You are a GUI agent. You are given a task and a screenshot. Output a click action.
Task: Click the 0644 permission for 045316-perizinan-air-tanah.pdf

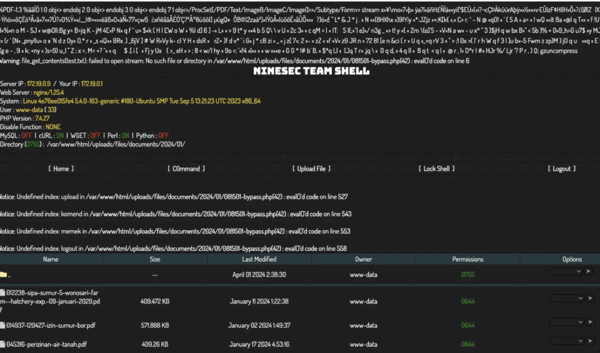(x=468, y=344)
